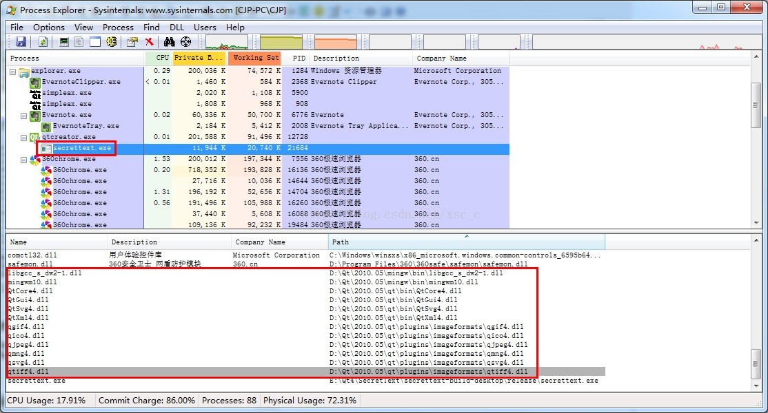Open the File menu

17,28
